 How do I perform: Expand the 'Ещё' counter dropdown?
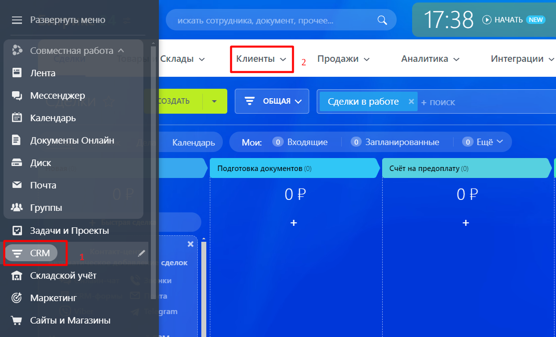coord(483,142)
